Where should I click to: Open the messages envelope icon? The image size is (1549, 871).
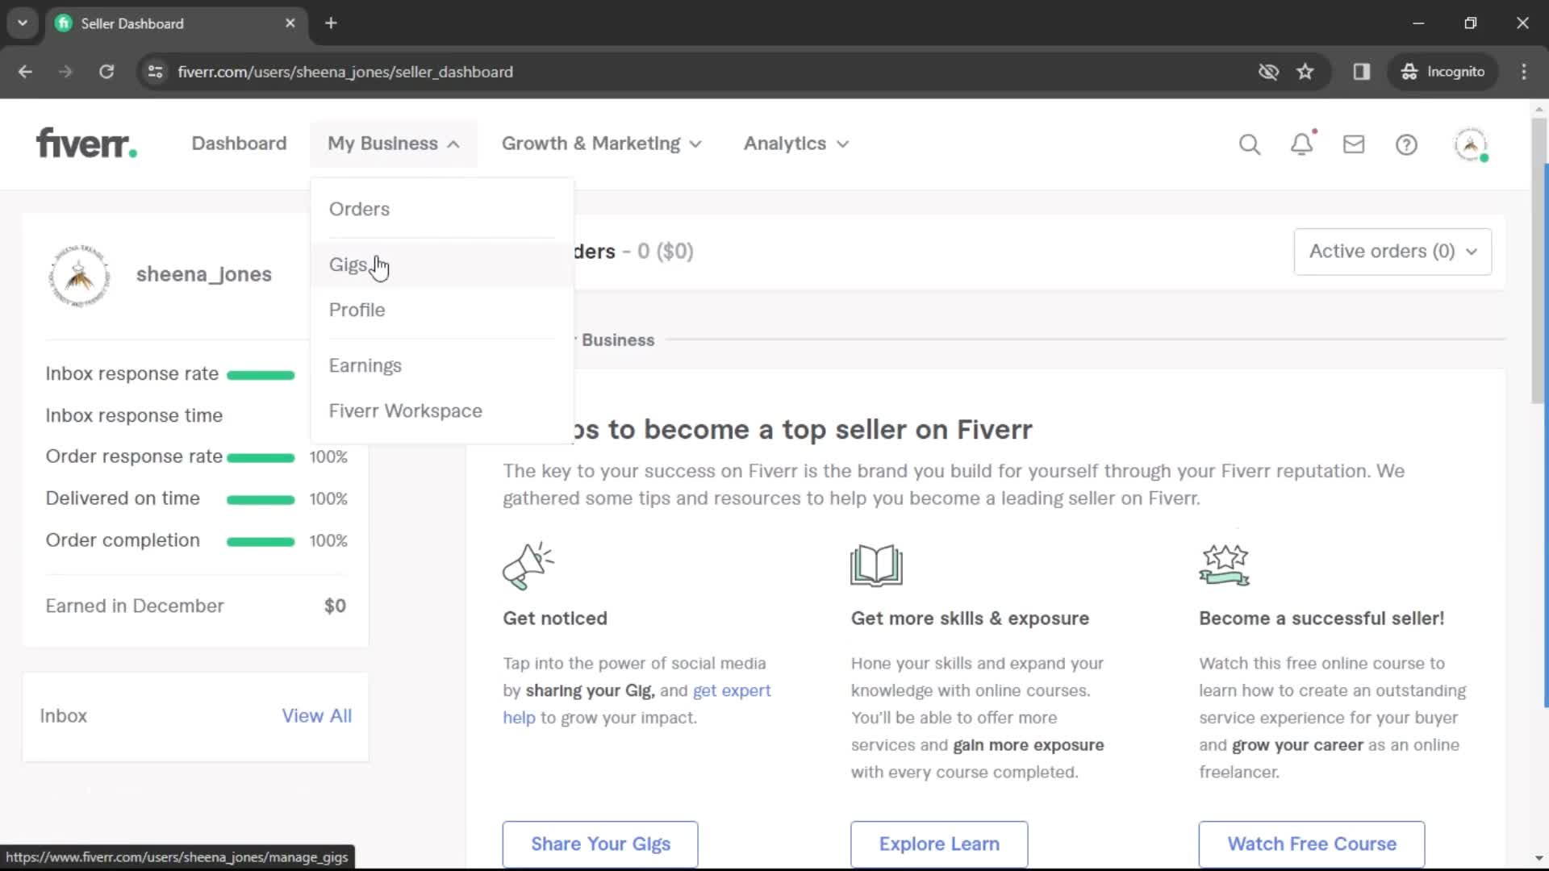pyautogui.click(x=1353, y=144)
